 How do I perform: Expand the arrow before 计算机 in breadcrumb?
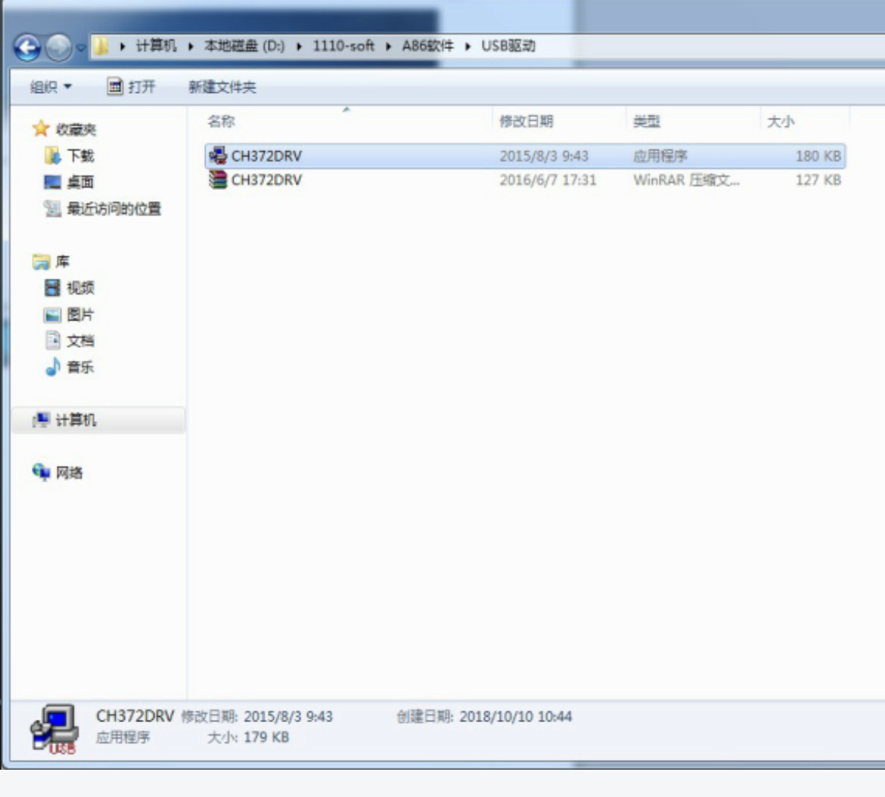[123, 46]
